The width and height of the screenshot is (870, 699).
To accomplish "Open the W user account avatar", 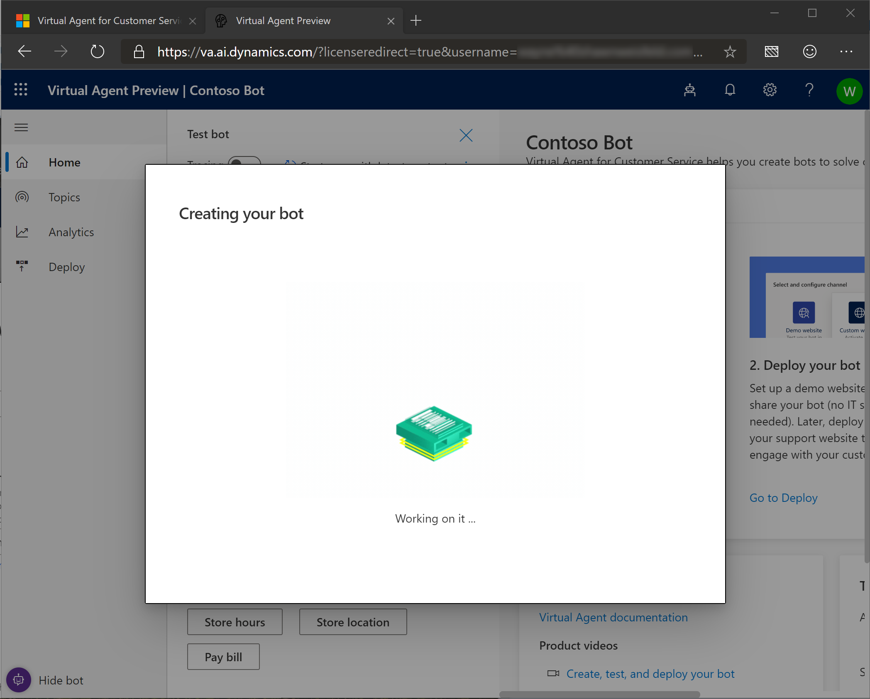I will click(849, 91).
